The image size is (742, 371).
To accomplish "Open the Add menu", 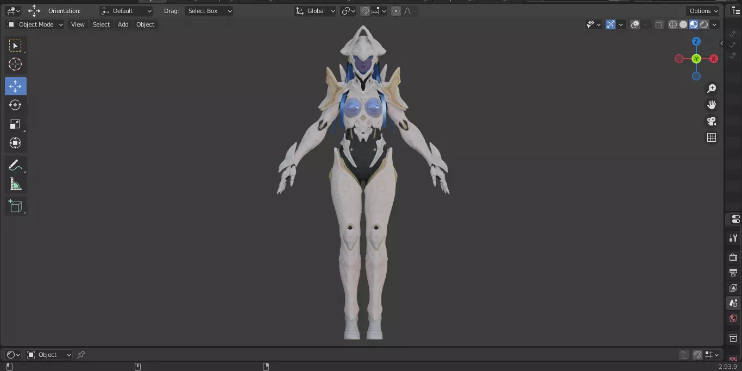I will click(123, 24).
